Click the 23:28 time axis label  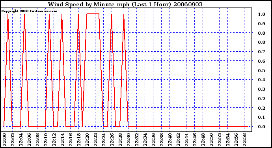[120, 140]
